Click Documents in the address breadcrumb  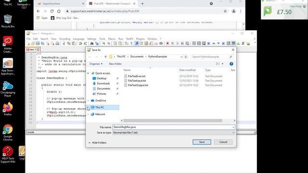coord(137,57)
